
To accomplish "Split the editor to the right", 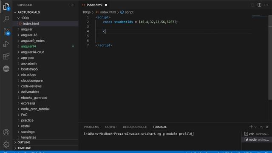I will click(259, 5).
